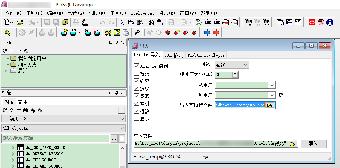Click the Open folder toolbar icon

20,22
